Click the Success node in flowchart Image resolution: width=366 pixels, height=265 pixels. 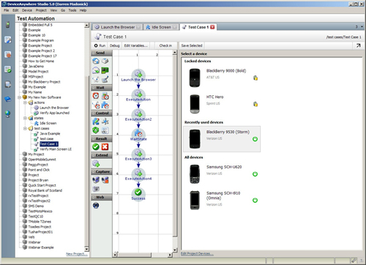click(x=138, y=194)
